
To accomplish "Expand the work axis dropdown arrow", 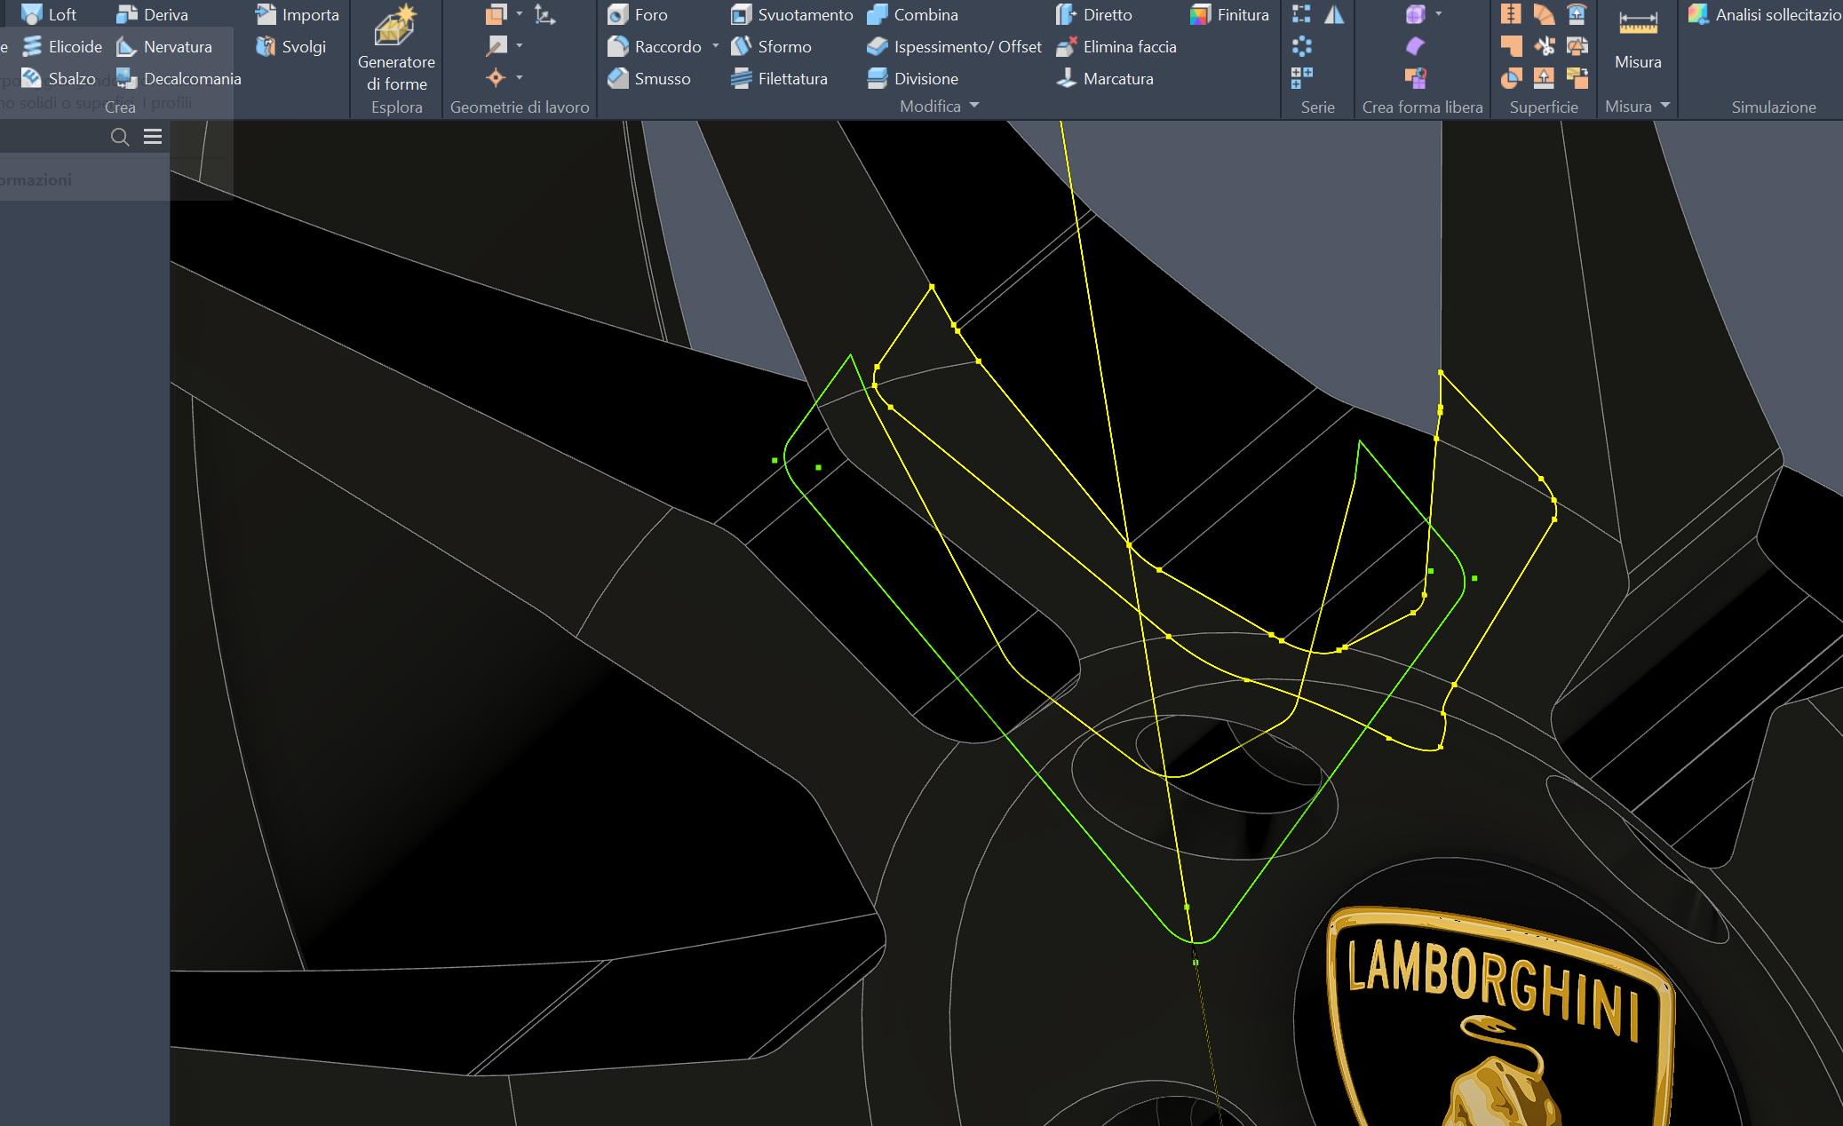I will 520,45.
